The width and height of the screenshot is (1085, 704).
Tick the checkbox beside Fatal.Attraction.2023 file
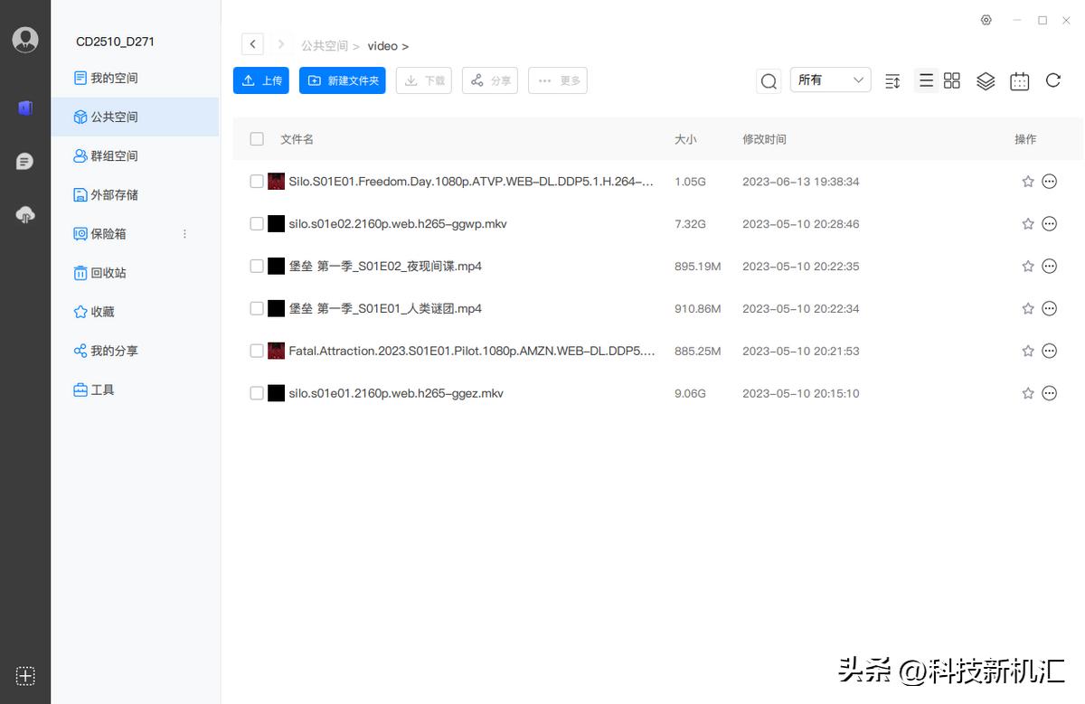[256, 351]
